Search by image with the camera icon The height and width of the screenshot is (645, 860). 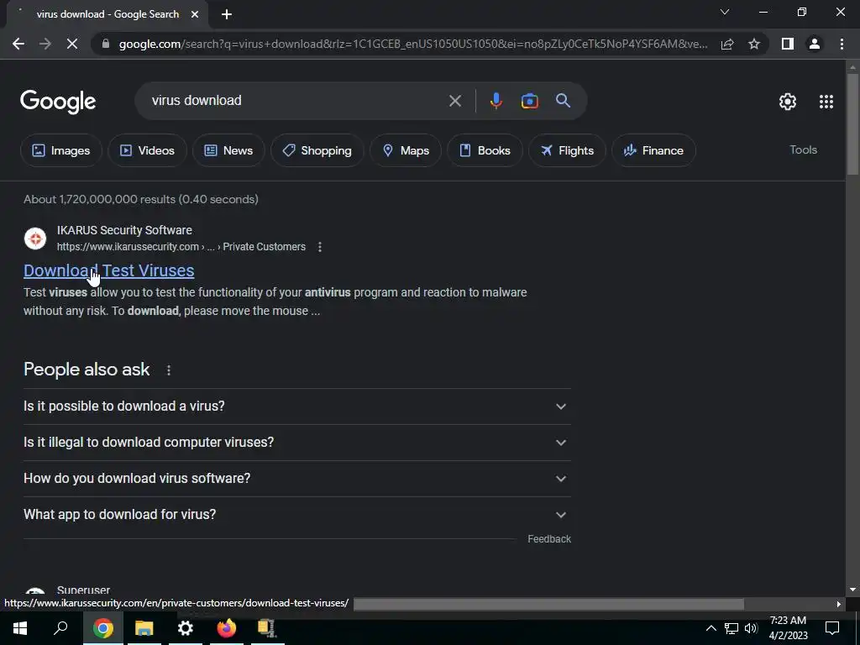click(530, 101)
